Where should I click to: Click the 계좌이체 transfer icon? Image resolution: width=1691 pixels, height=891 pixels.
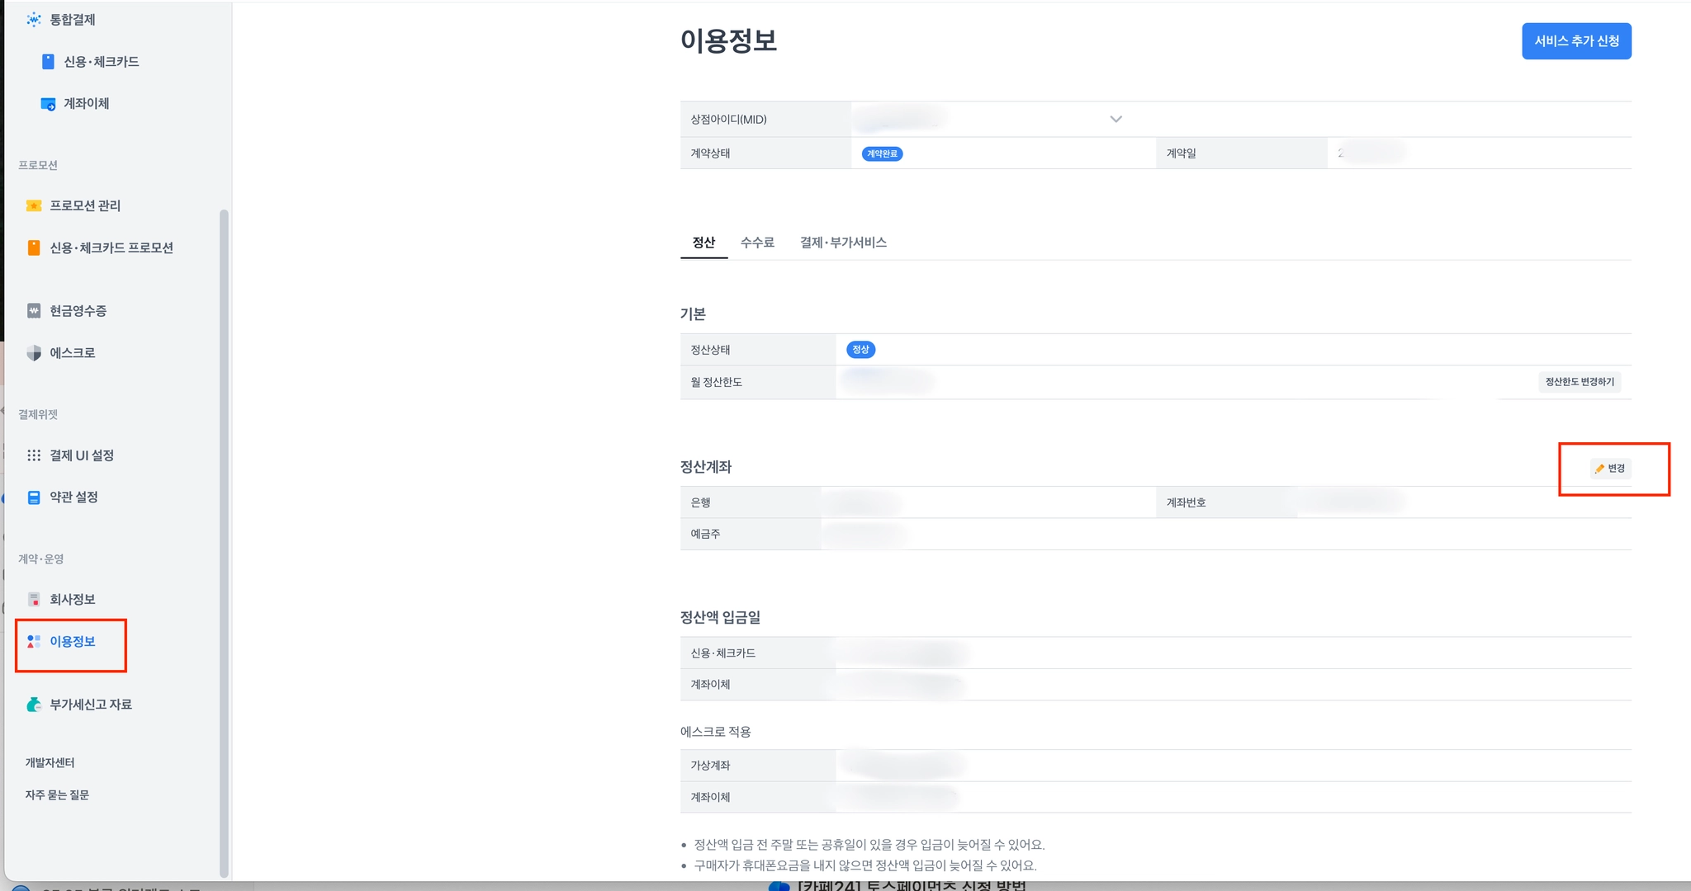point(48,104)
